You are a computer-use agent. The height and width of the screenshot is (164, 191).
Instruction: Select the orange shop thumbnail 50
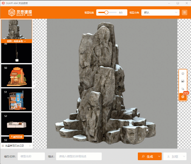point(17,76)
